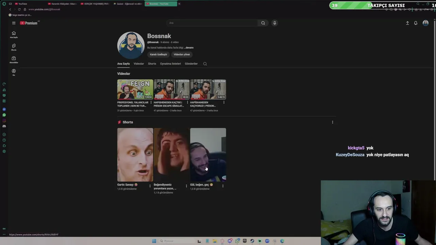This screenshot has width=436, height=245.
Task: Open Instagram in the Opera sidebar
Action: pos(4,120)
